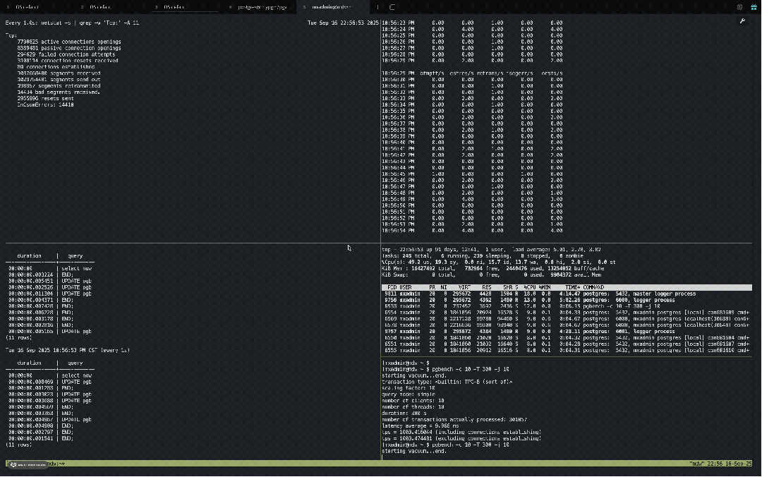The width and height of the screenshot is (762, 477).
Task: Click the 'InCsumErrors: 14418' line
Action: pyautogui.click(x=45, y=104)
